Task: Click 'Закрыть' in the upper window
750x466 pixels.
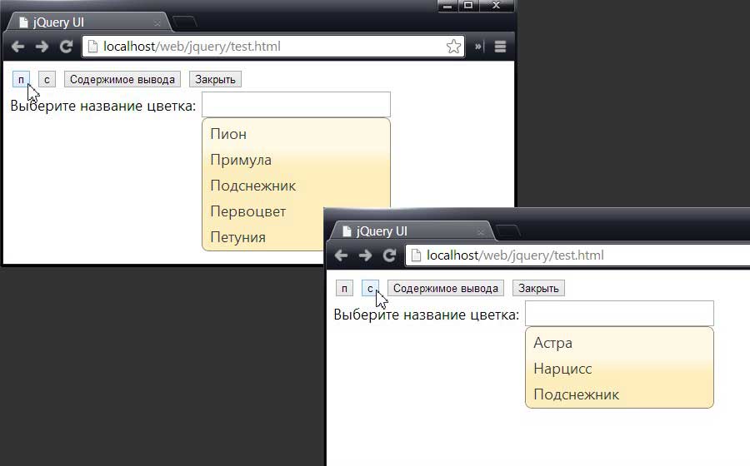Action: click(215, 79)
